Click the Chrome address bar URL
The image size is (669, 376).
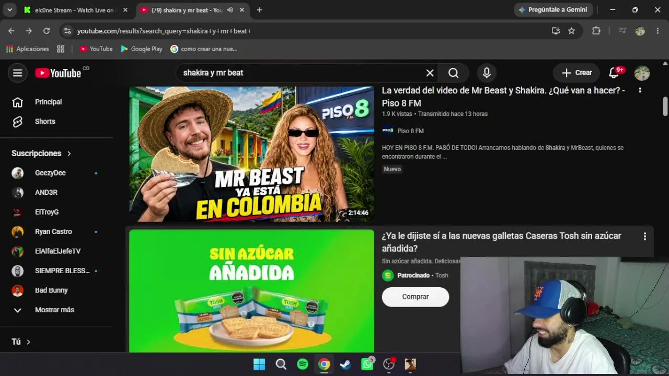tap(164, 31)
